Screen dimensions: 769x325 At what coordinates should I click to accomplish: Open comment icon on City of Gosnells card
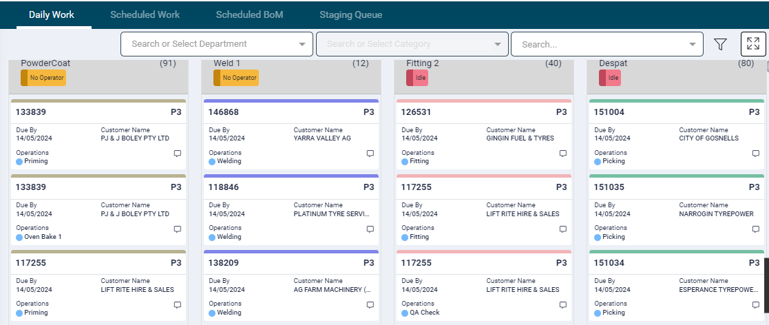[755, 154]
